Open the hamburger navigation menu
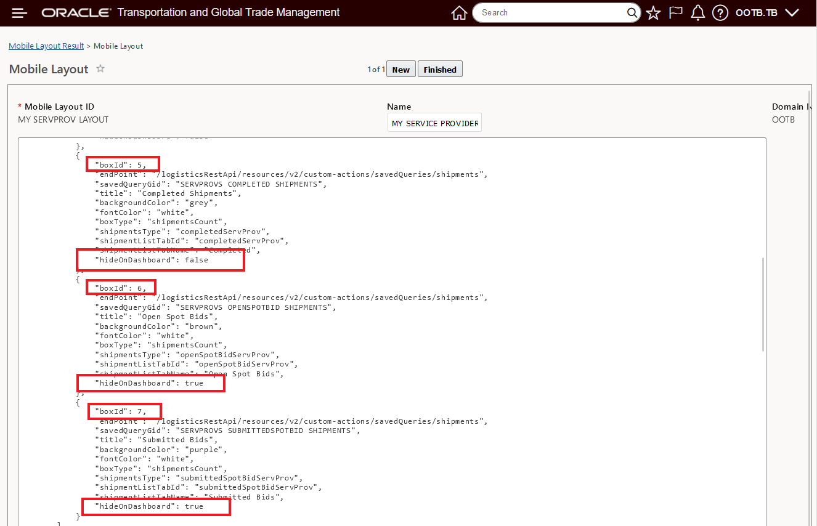Viewport: 817px width, 526px height. (20, 13)
